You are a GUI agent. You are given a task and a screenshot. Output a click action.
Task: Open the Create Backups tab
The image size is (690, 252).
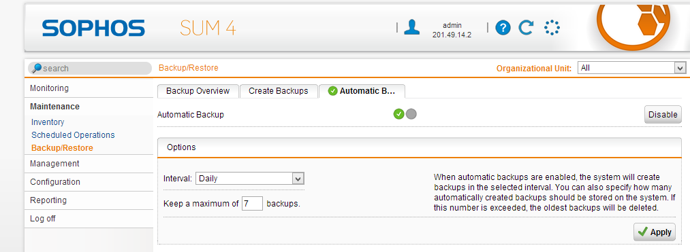coord(278,91)
